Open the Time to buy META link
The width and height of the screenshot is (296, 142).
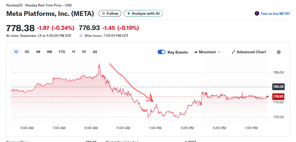(275, 13)
